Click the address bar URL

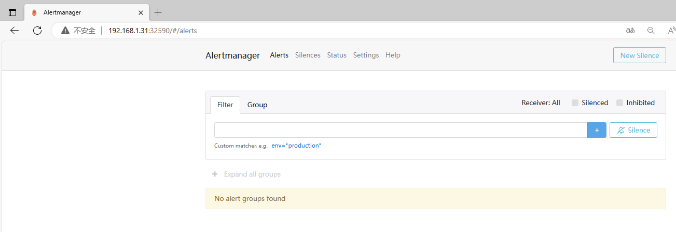153,31
